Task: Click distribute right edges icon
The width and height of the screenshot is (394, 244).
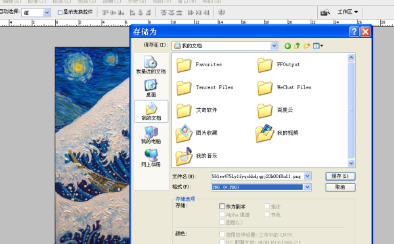Action: (206, 12)
